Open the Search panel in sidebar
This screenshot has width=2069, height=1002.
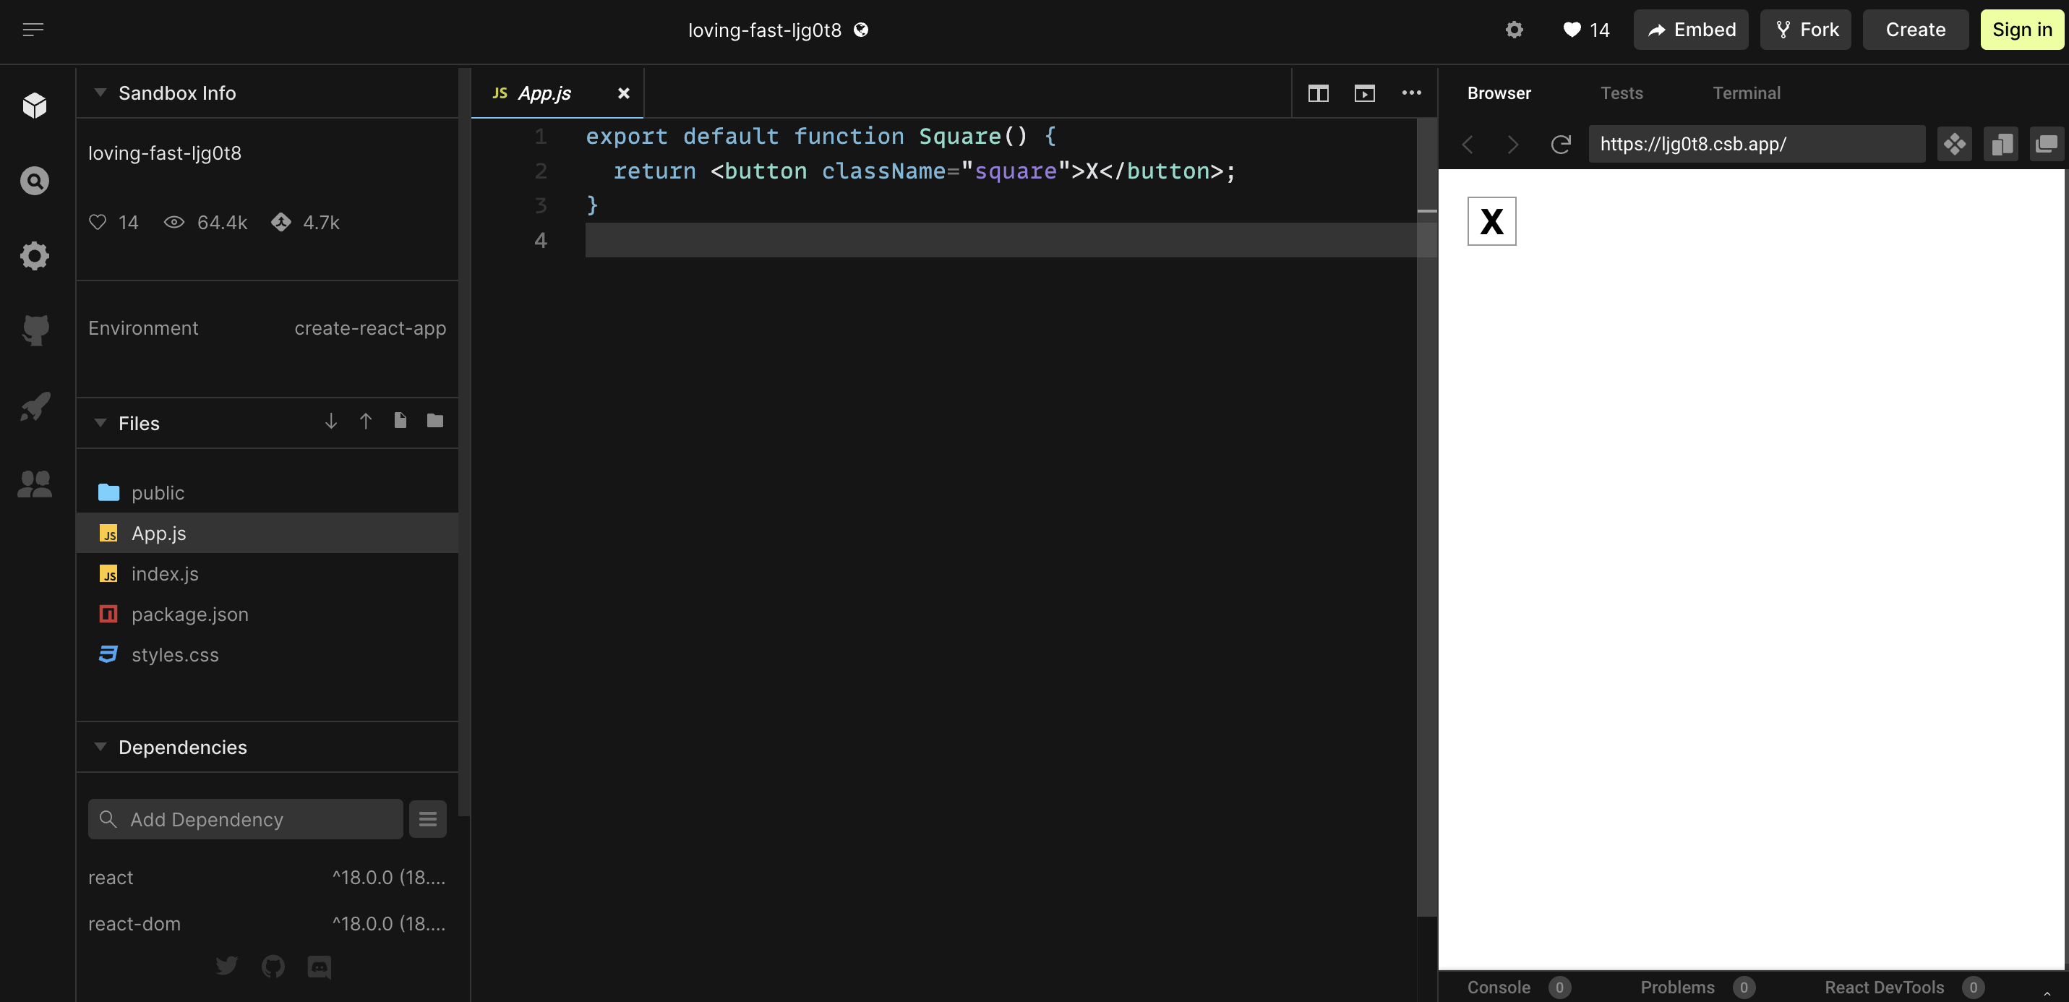pos(35,181)
